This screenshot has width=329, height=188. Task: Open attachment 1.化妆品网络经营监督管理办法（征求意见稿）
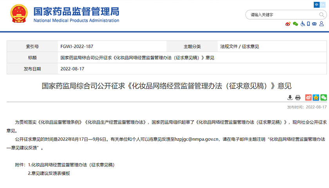(71, 165)
